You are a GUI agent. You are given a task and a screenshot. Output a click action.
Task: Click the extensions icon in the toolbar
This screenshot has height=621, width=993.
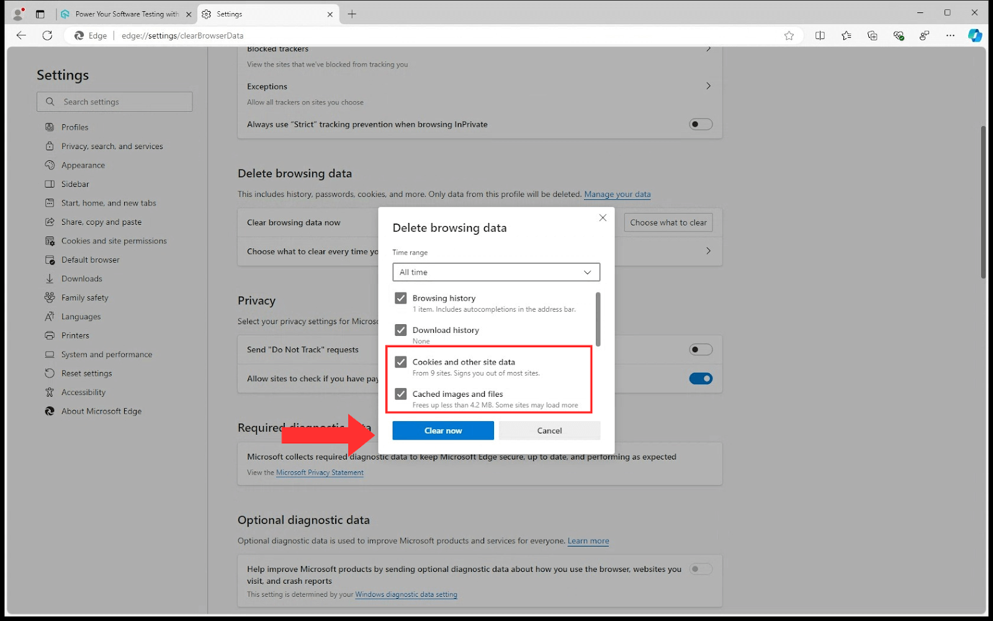(x=924, y=35)
